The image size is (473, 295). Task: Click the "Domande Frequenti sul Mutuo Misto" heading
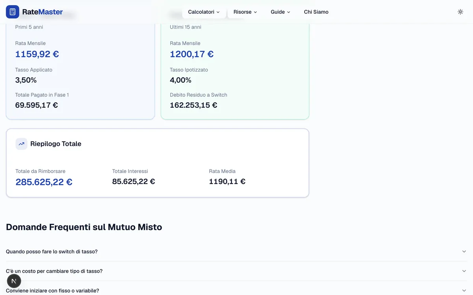84,227
